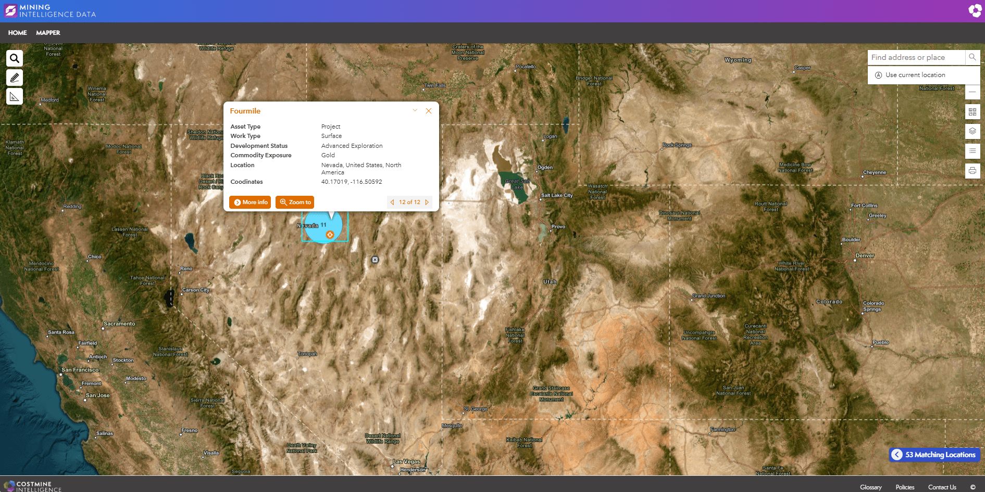Click the Casper map label
The height and width of the screenshot is (492, 985).
pyautogui.click(x=803, y=68)
